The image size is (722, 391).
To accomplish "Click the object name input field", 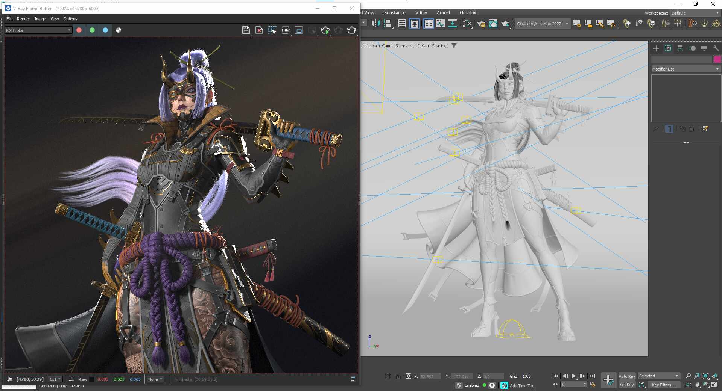I will pyautogui.click(x=681, y=59).
